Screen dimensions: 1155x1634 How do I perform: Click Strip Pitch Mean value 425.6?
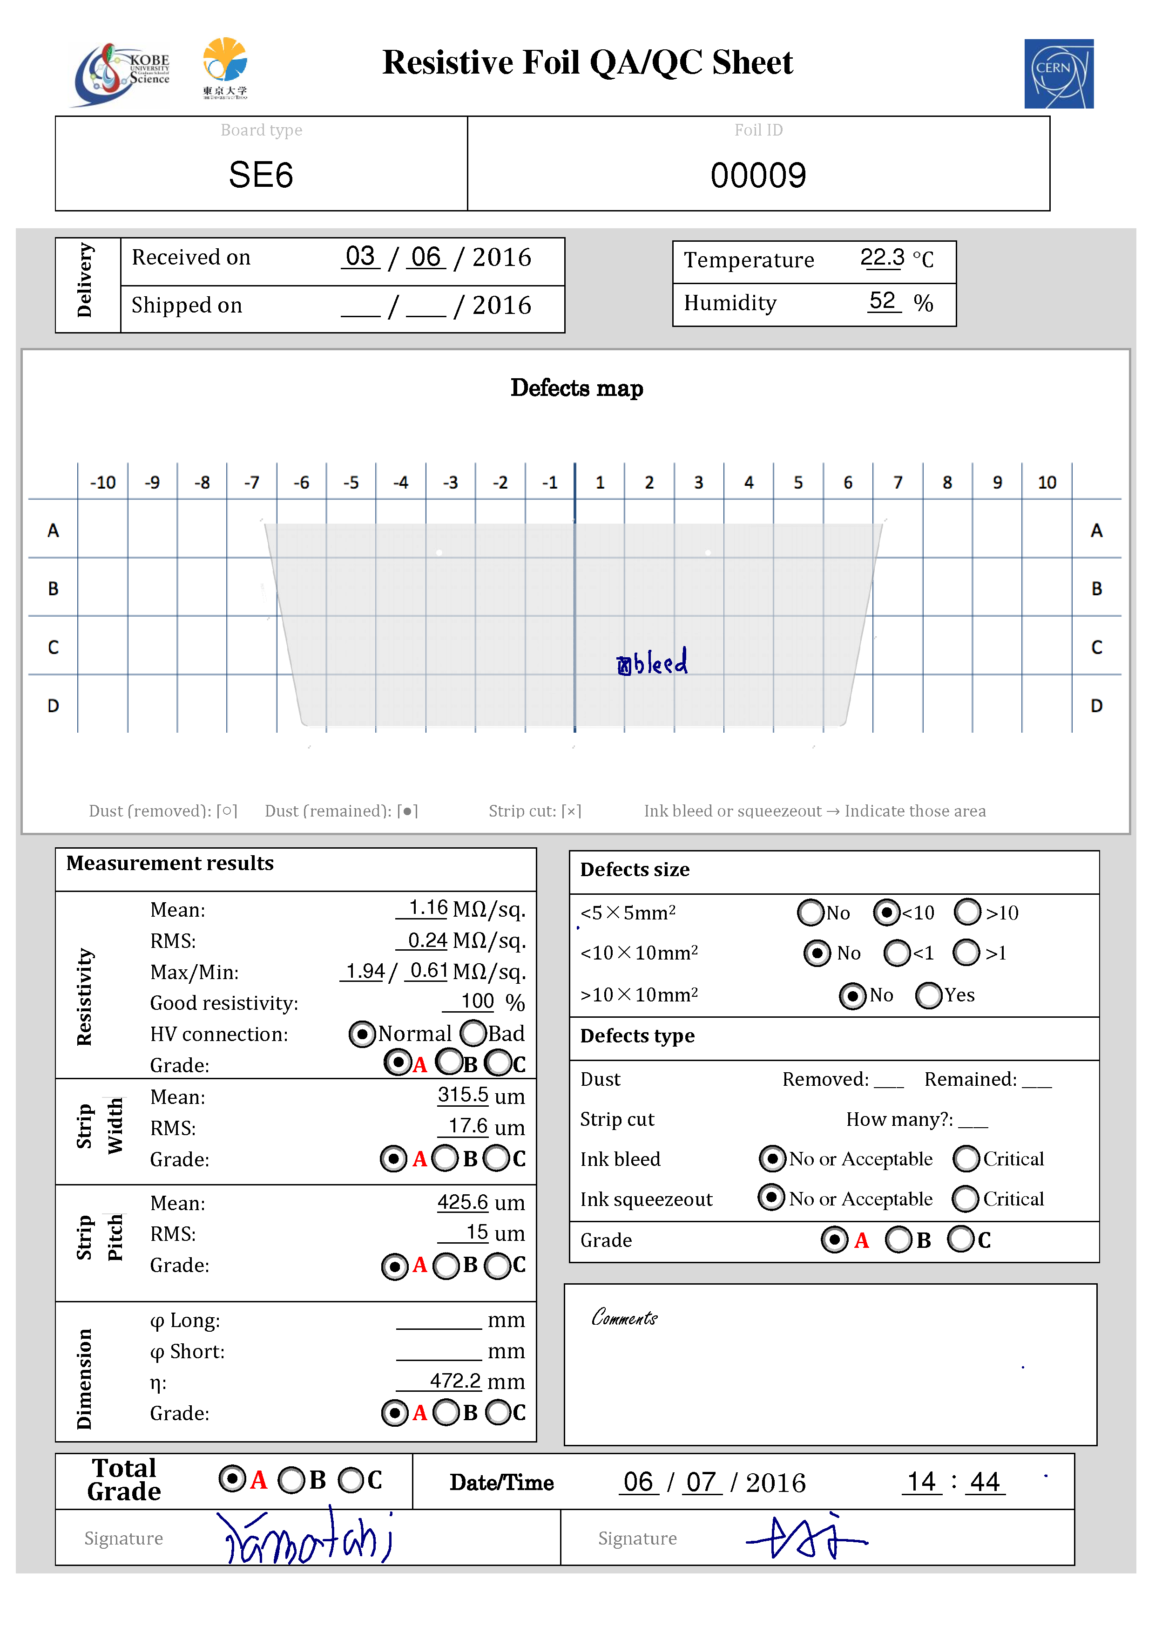(x=462, y=1202)
